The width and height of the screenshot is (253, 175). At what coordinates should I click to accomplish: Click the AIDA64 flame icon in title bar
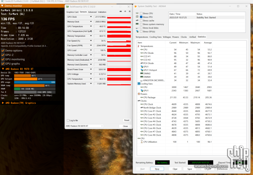click(x=136, y=6)
